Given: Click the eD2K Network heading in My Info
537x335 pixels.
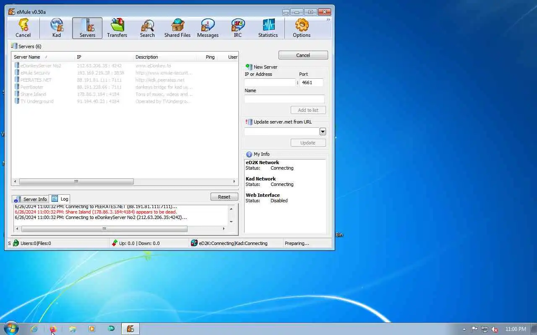Looking at the screenshot, I should pos(262,162).
